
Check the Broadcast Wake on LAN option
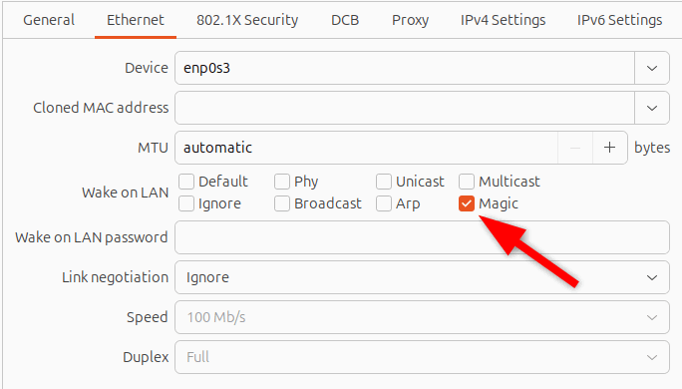282,203
